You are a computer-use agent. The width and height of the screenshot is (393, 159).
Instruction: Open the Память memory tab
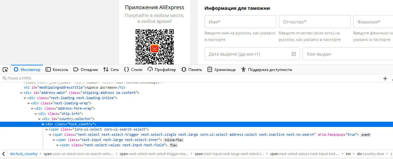click(191, 70)
